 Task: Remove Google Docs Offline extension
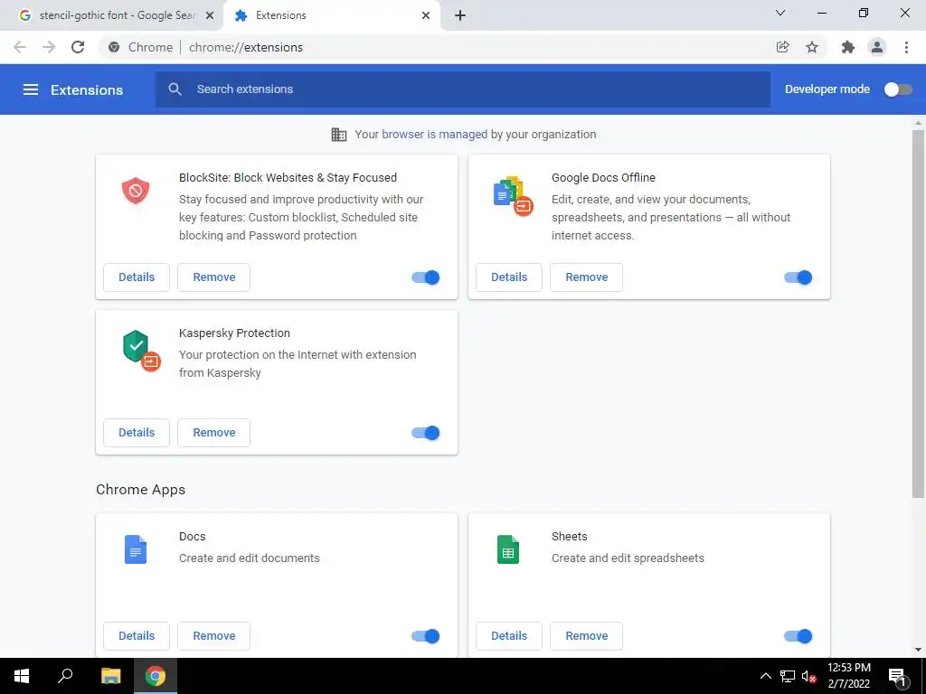586,277
